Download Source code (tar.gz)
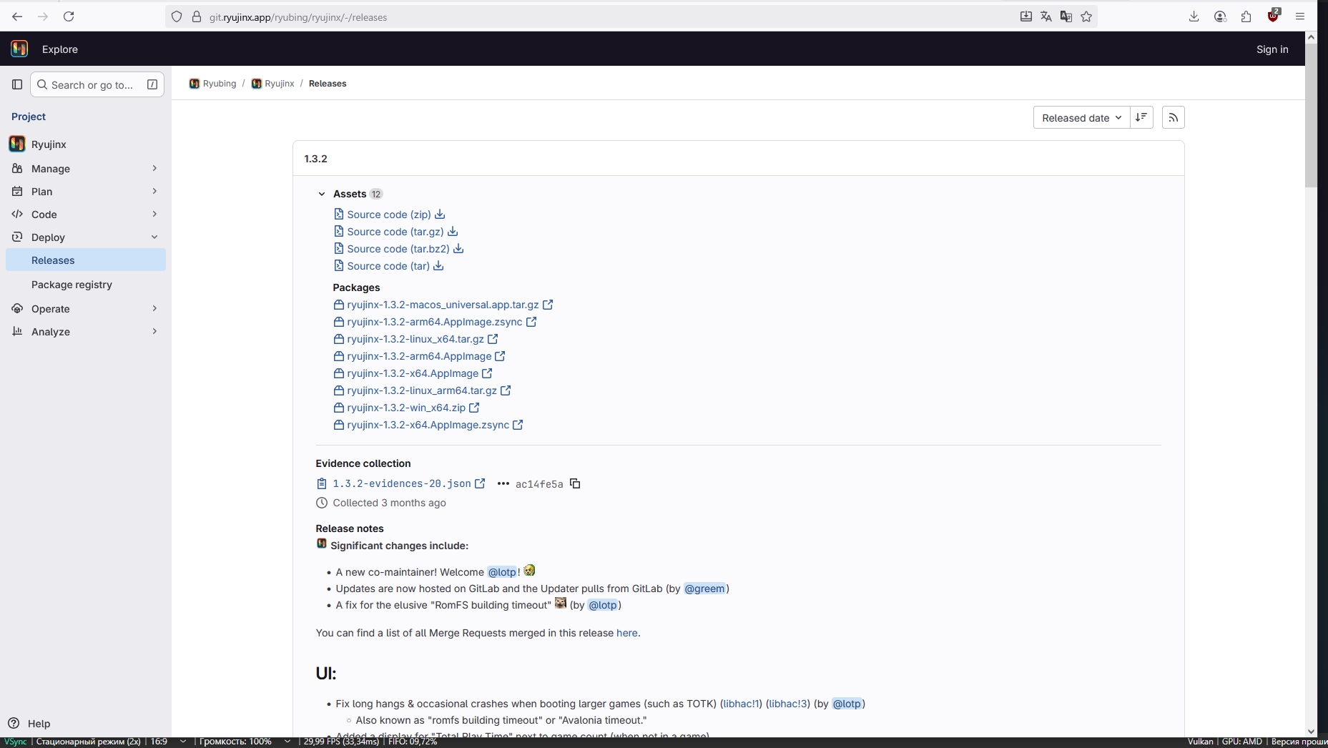This screenshot has width=1328, height=748. point(395,232)
